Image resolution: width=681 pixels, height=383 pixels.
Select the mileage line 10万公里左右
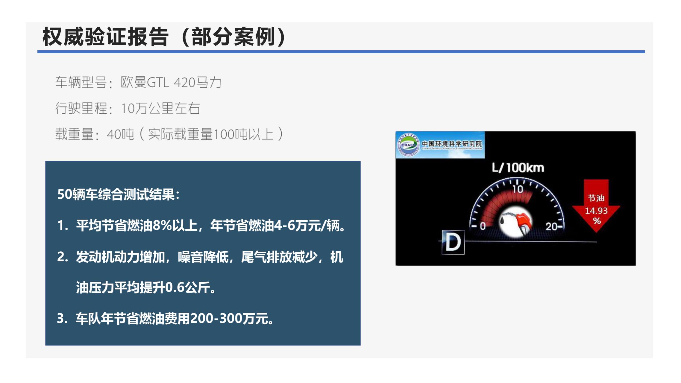(128, 108)
